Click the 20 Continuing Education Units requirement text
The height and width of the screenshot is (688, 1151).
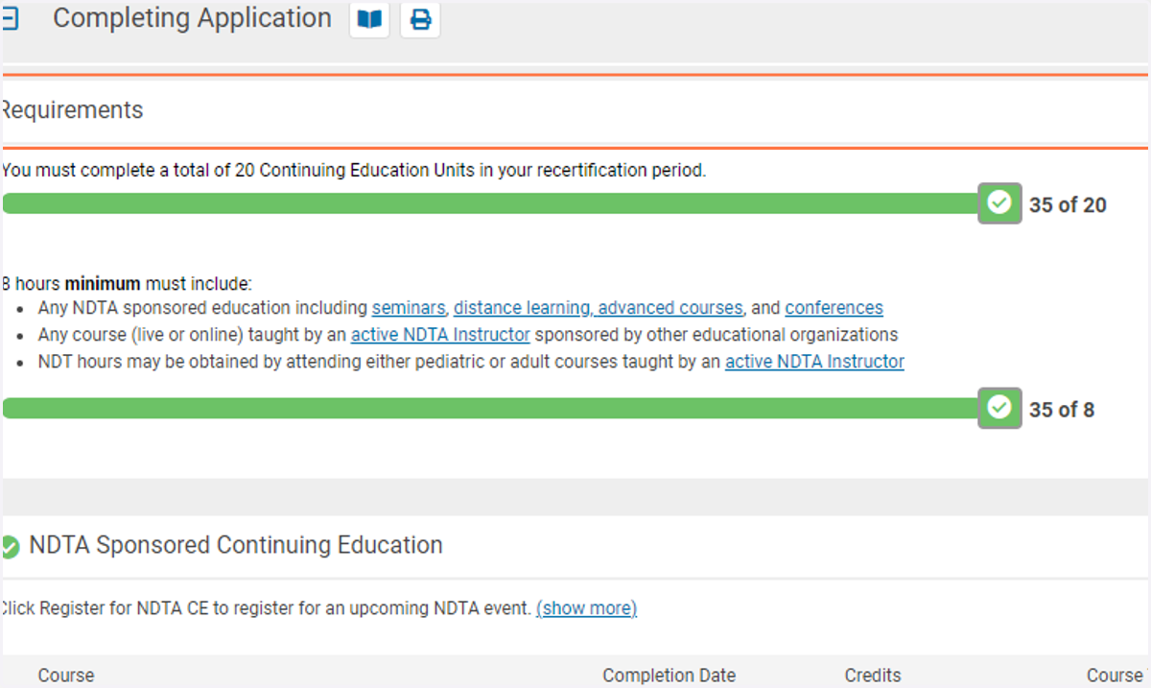click(354, 171)
